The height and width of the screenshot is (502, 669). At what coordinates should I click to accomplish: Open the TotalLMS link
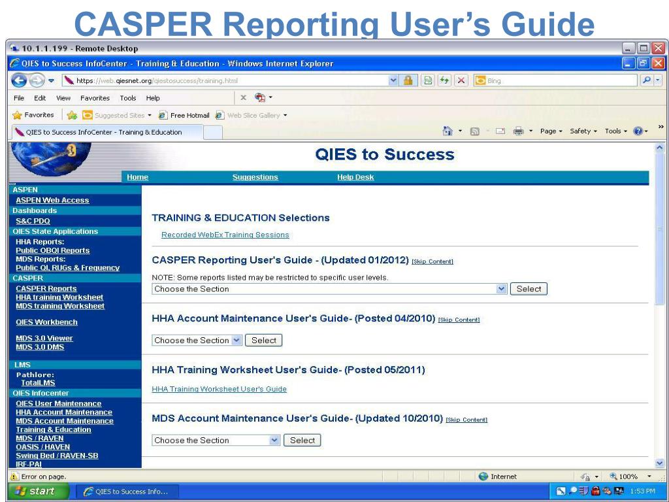pos(38,383)
